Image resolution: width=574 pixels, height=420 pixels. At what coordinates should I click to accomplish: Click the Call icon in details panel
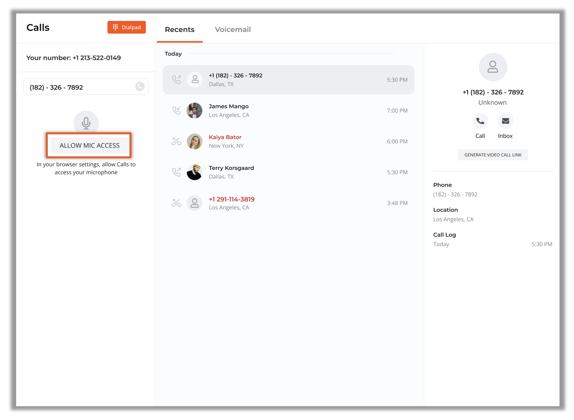(x=480, y=121)
